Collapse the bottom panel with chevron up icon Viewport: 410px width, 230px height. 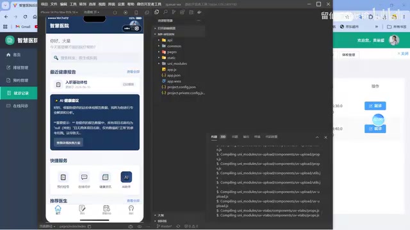317,137
